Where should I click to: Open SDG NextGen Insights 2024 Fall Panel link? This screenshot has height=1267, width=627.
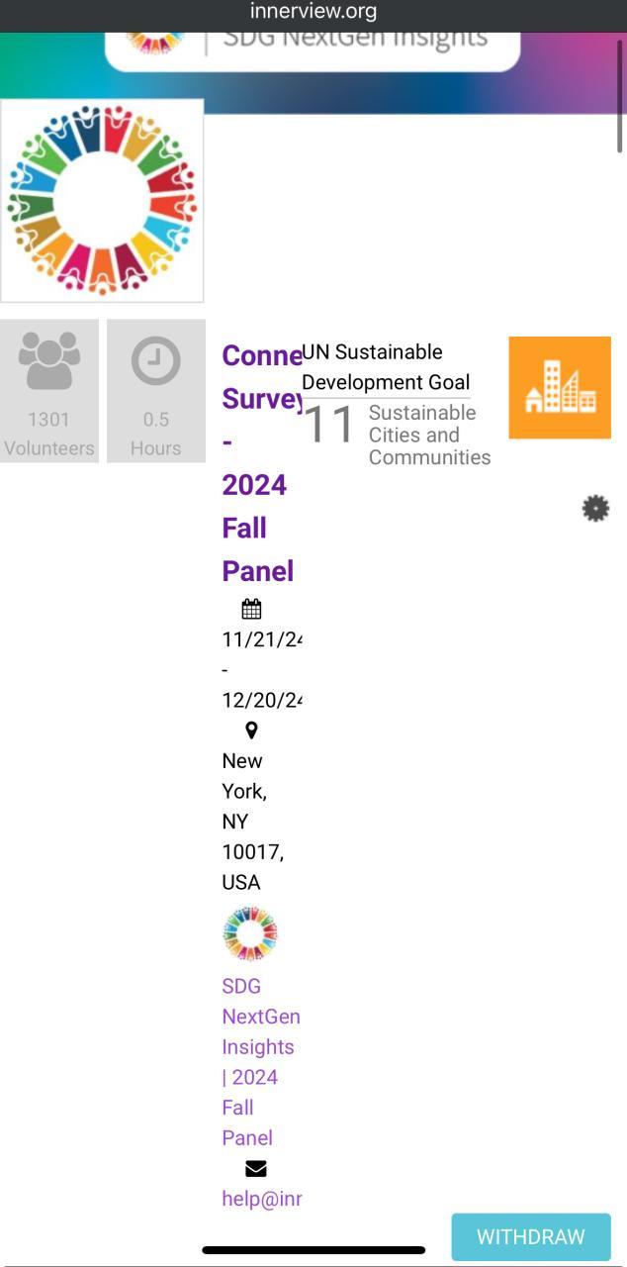(x=259, y=1062)
